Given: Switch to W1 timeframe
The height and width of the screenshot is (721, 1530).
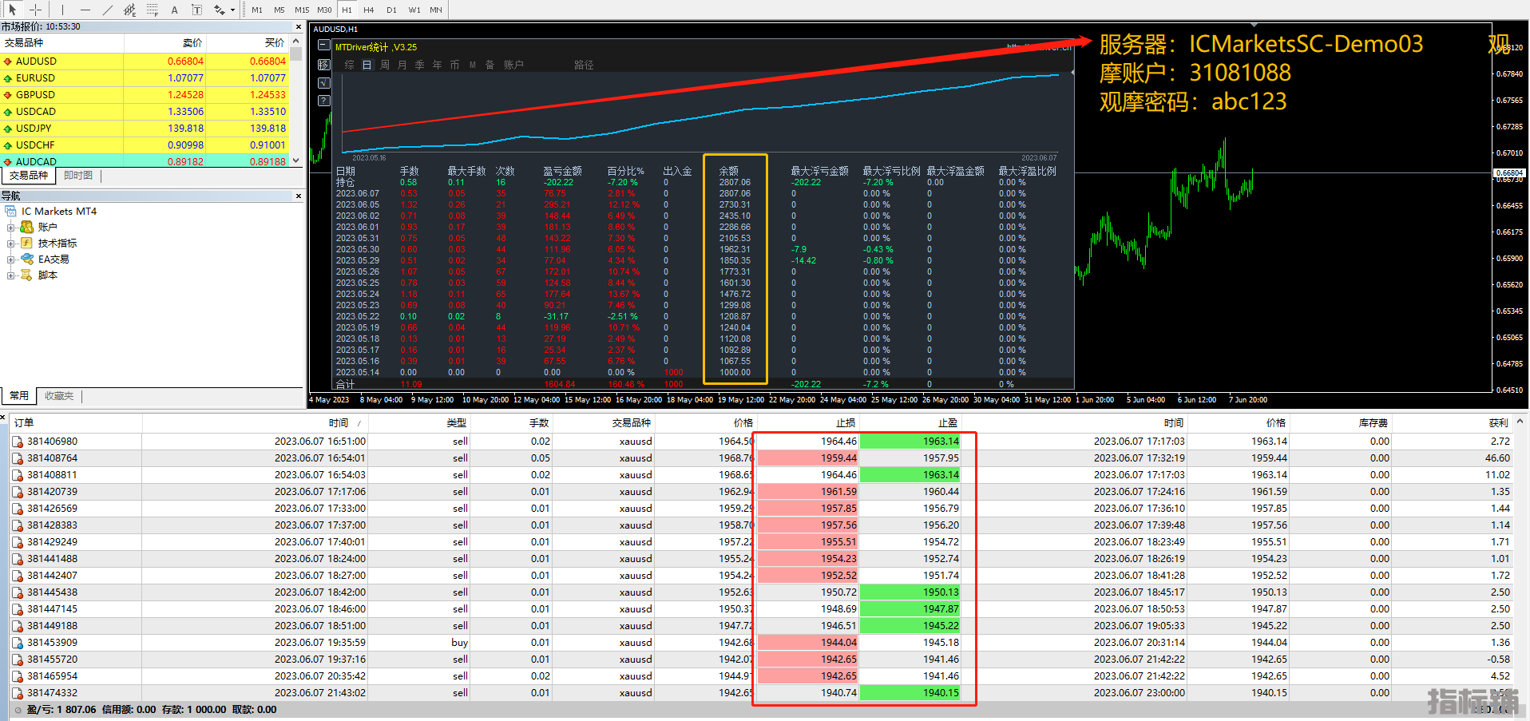Looking at the screenshot, I should click(x=414, y=10).
